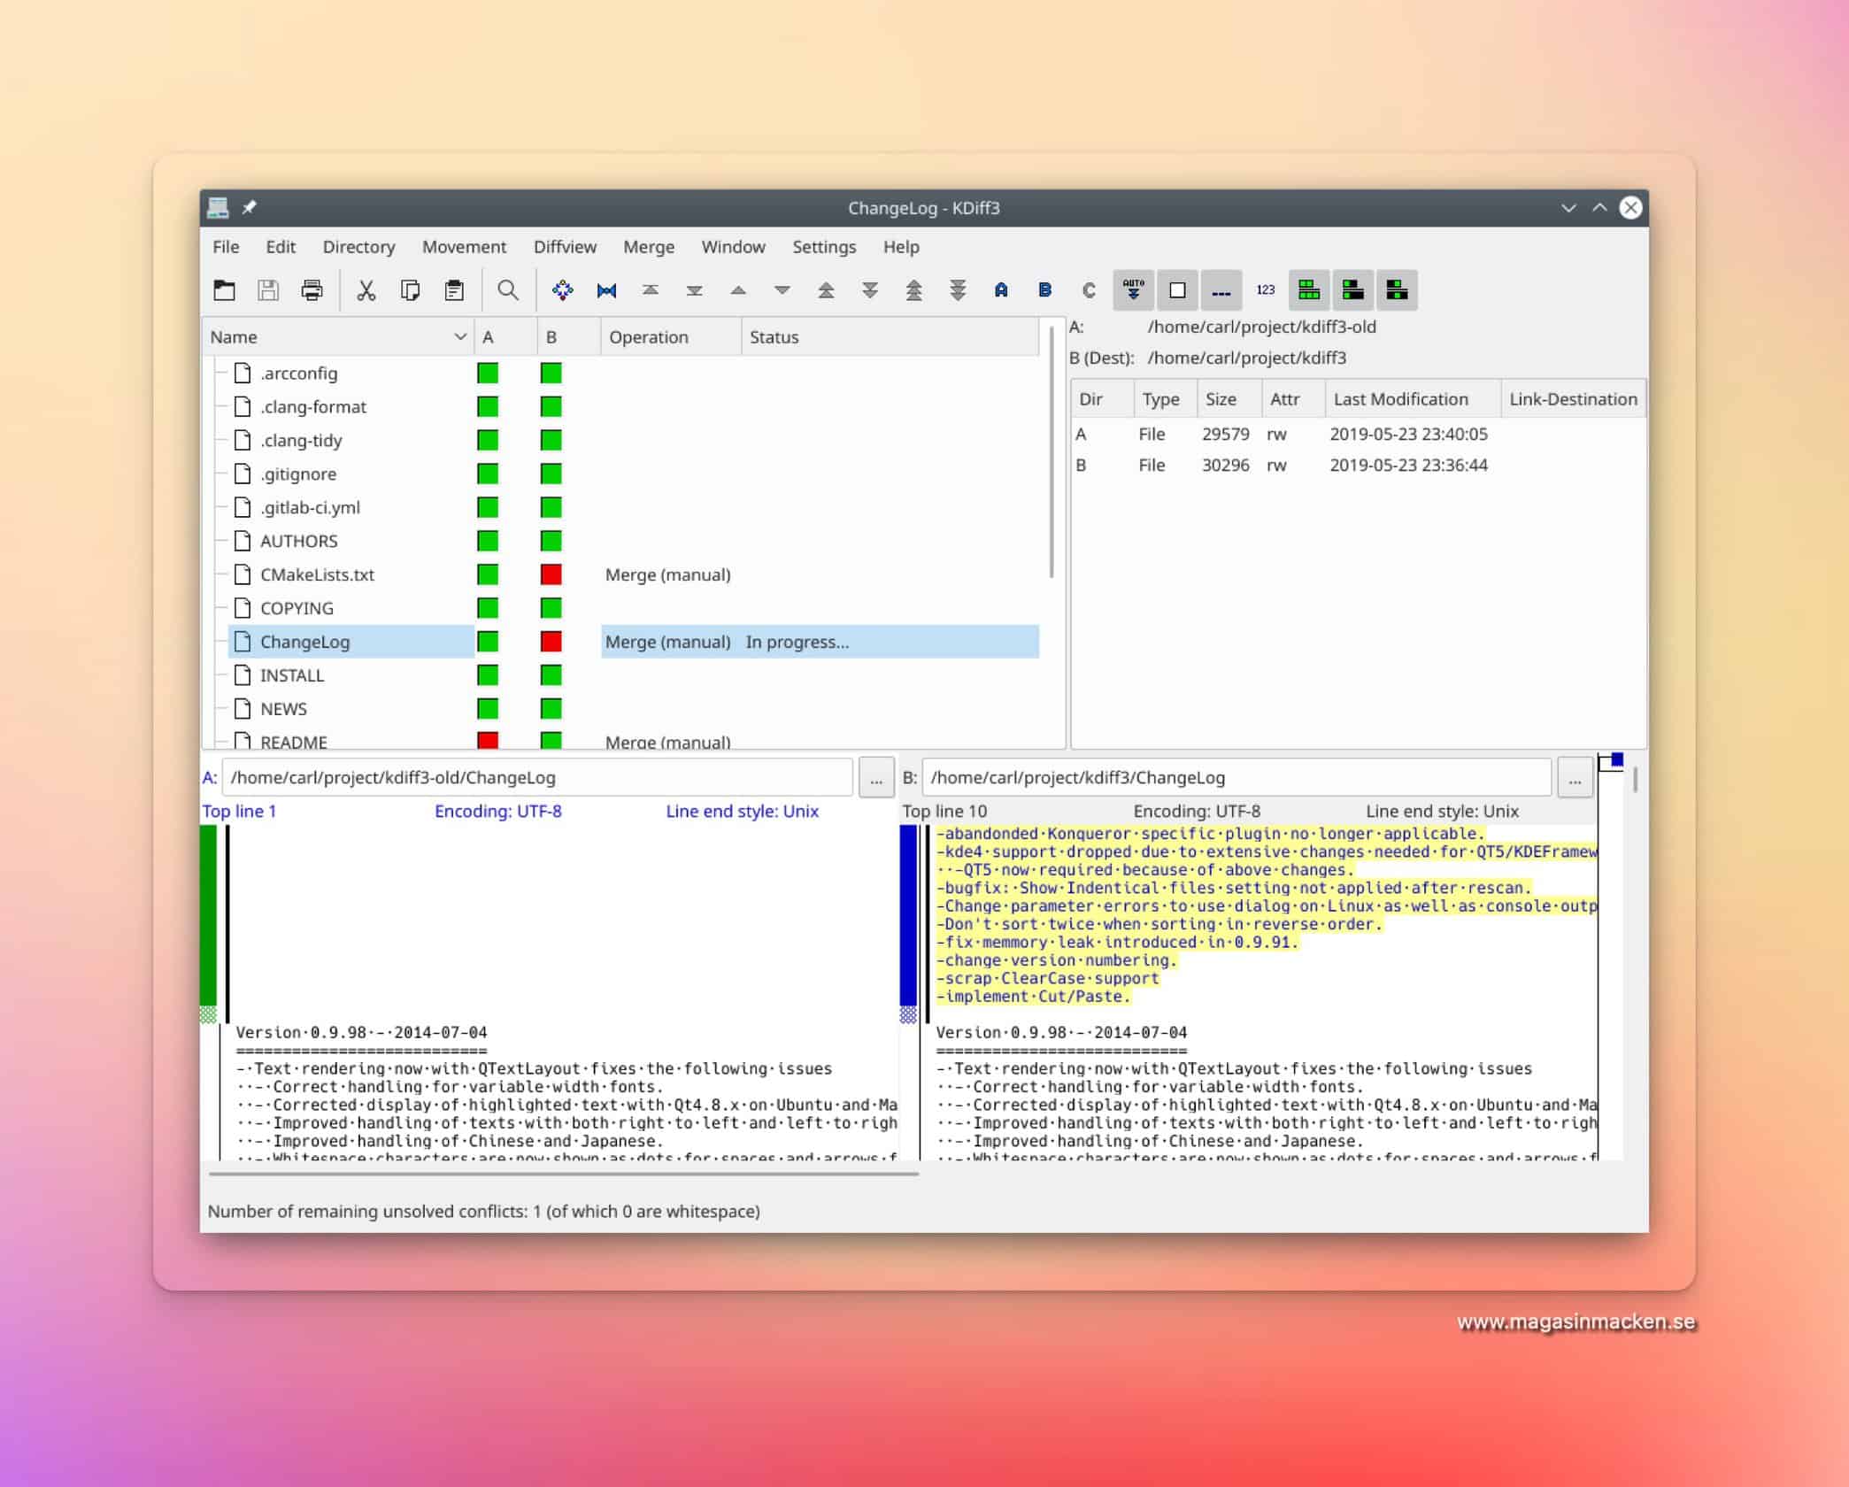Click the red B status square for ChangeLog
The height and width of the screenshot is (1487, 1849).
coord(551,642)
